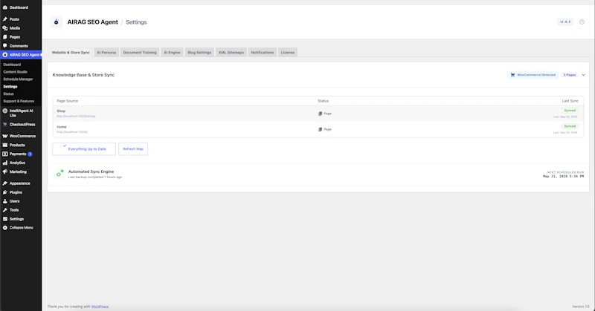Click the Users person icon
This screenshot has width=595, height=311.
5,201
